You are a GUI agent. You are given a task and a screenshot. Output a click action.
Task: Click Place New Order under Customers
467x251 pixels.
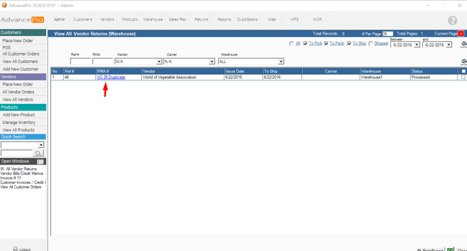coord(18,41)
